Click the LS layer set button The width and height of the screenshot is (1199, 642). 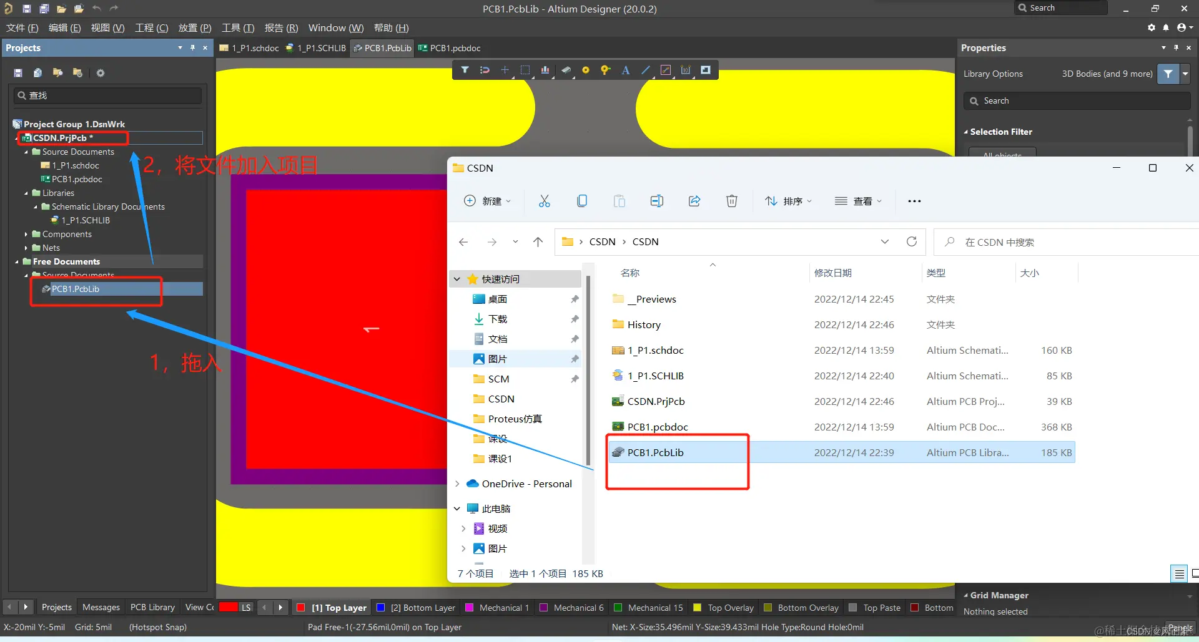(x=246, y=607)
